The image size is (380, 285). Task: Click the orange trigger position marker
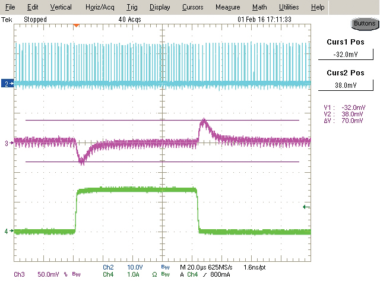(75, 25)
